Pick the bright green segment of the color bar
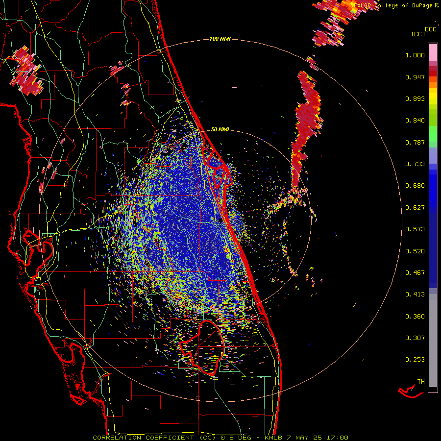Screen dimensions: 441x441 (x=433, y=134)
